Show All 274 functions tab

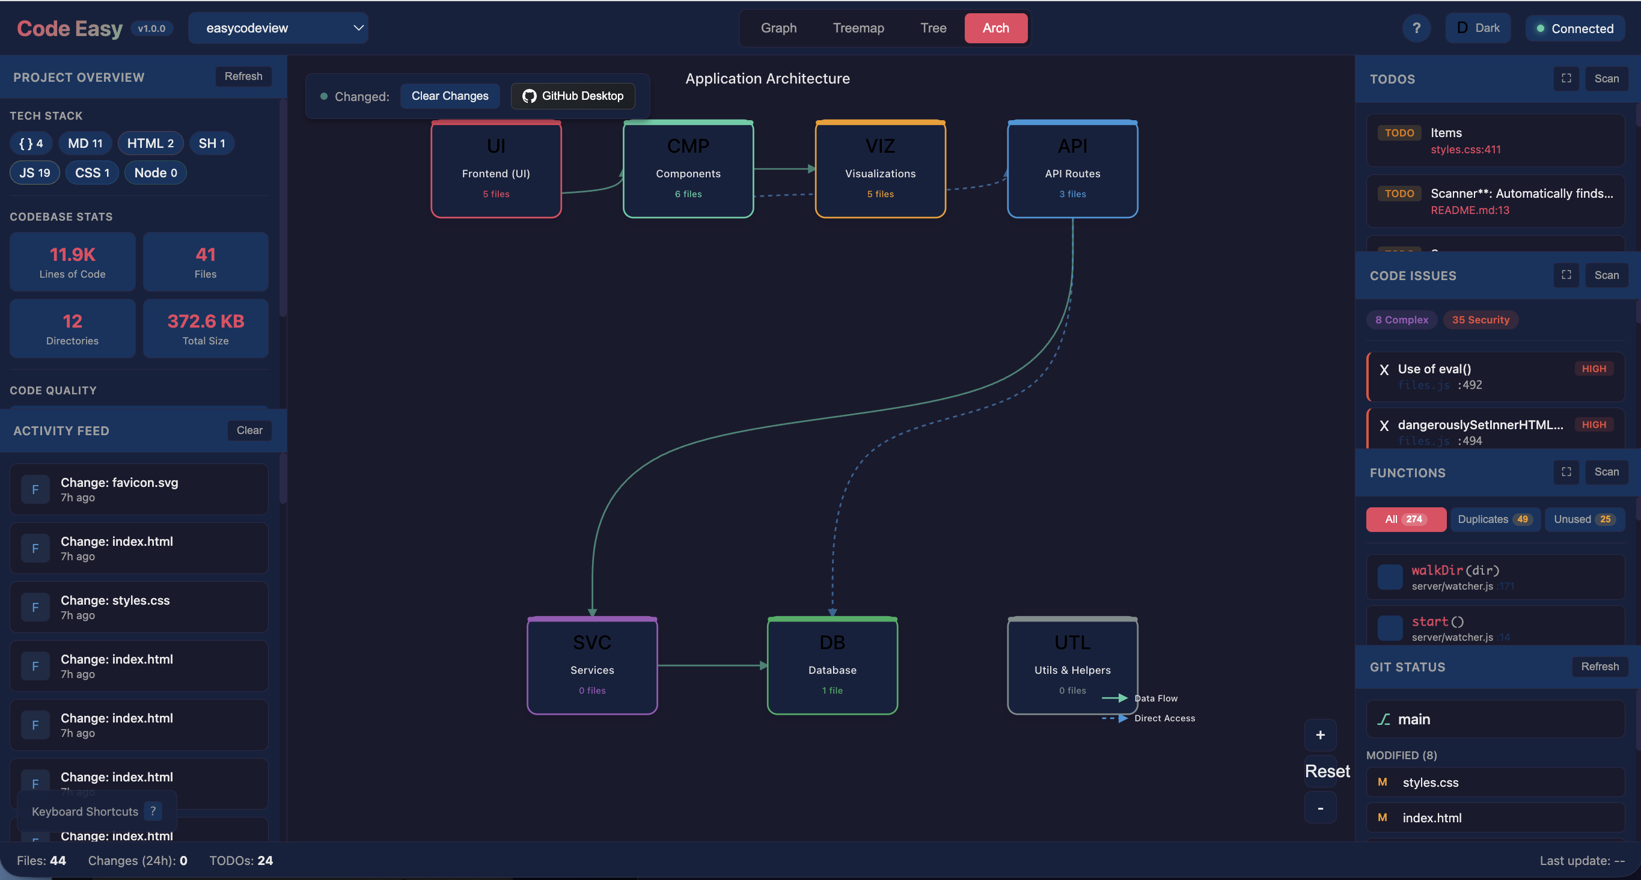click(1406, 519)
